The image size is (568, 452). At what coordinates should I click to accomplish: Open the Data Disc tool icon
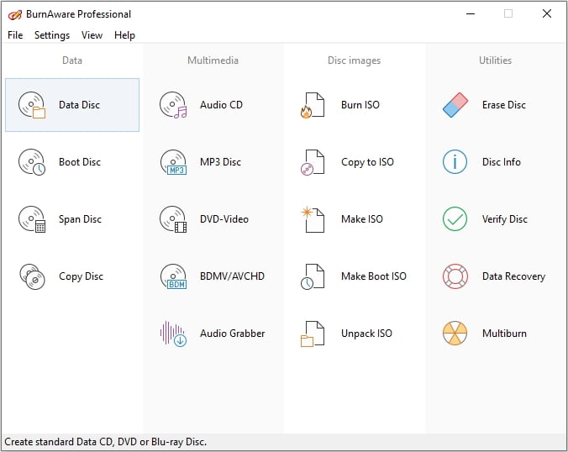click(32, 105)
